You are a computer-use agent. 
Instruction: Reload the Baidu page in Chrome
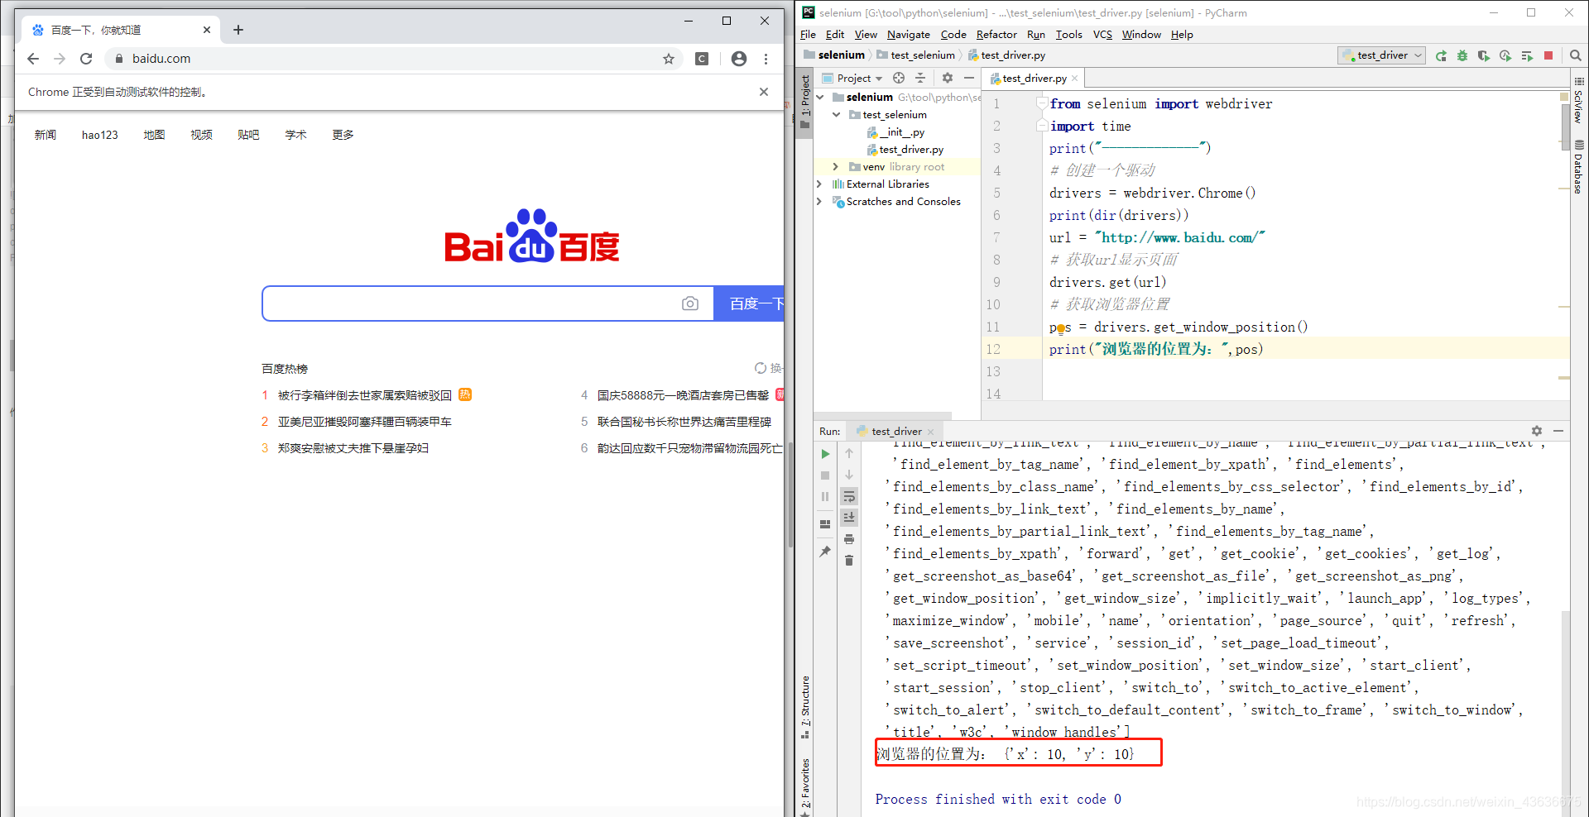[x=86, y=59]
